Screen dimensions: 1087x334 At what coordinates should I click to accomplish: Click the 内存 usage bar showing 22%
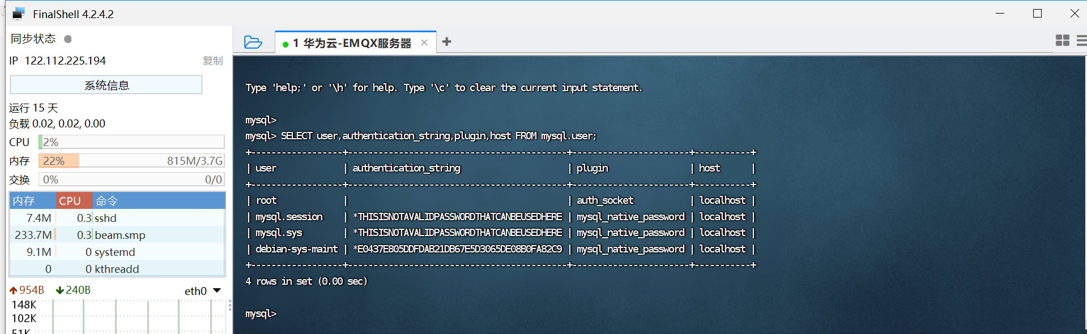(x=131, y=161)
